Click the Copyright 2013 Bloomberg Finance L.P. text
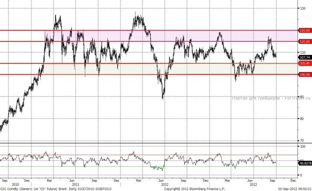Screen dimensions: 312x191 coord(194,189)
